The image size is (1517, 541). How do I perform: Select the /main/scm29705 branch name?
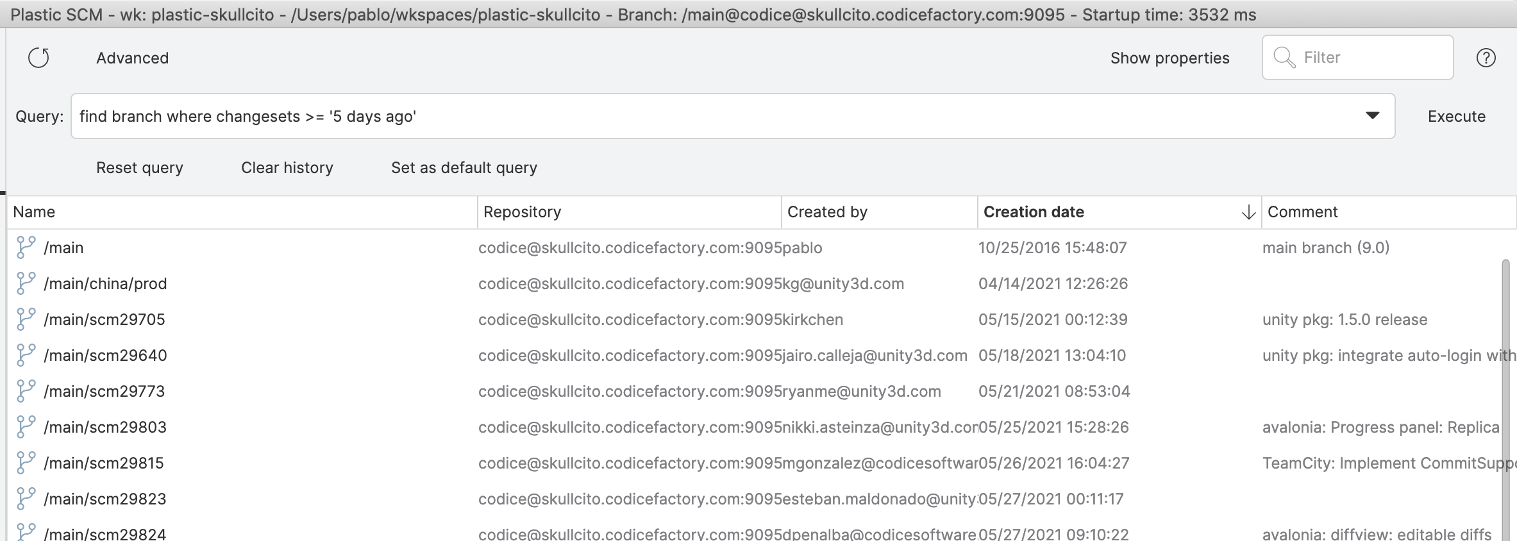[x=105, y=320]
